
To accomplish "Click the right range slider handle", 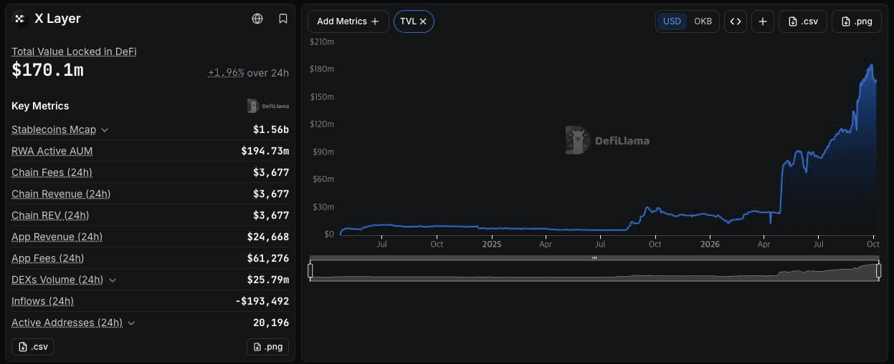I will [879, 270].
